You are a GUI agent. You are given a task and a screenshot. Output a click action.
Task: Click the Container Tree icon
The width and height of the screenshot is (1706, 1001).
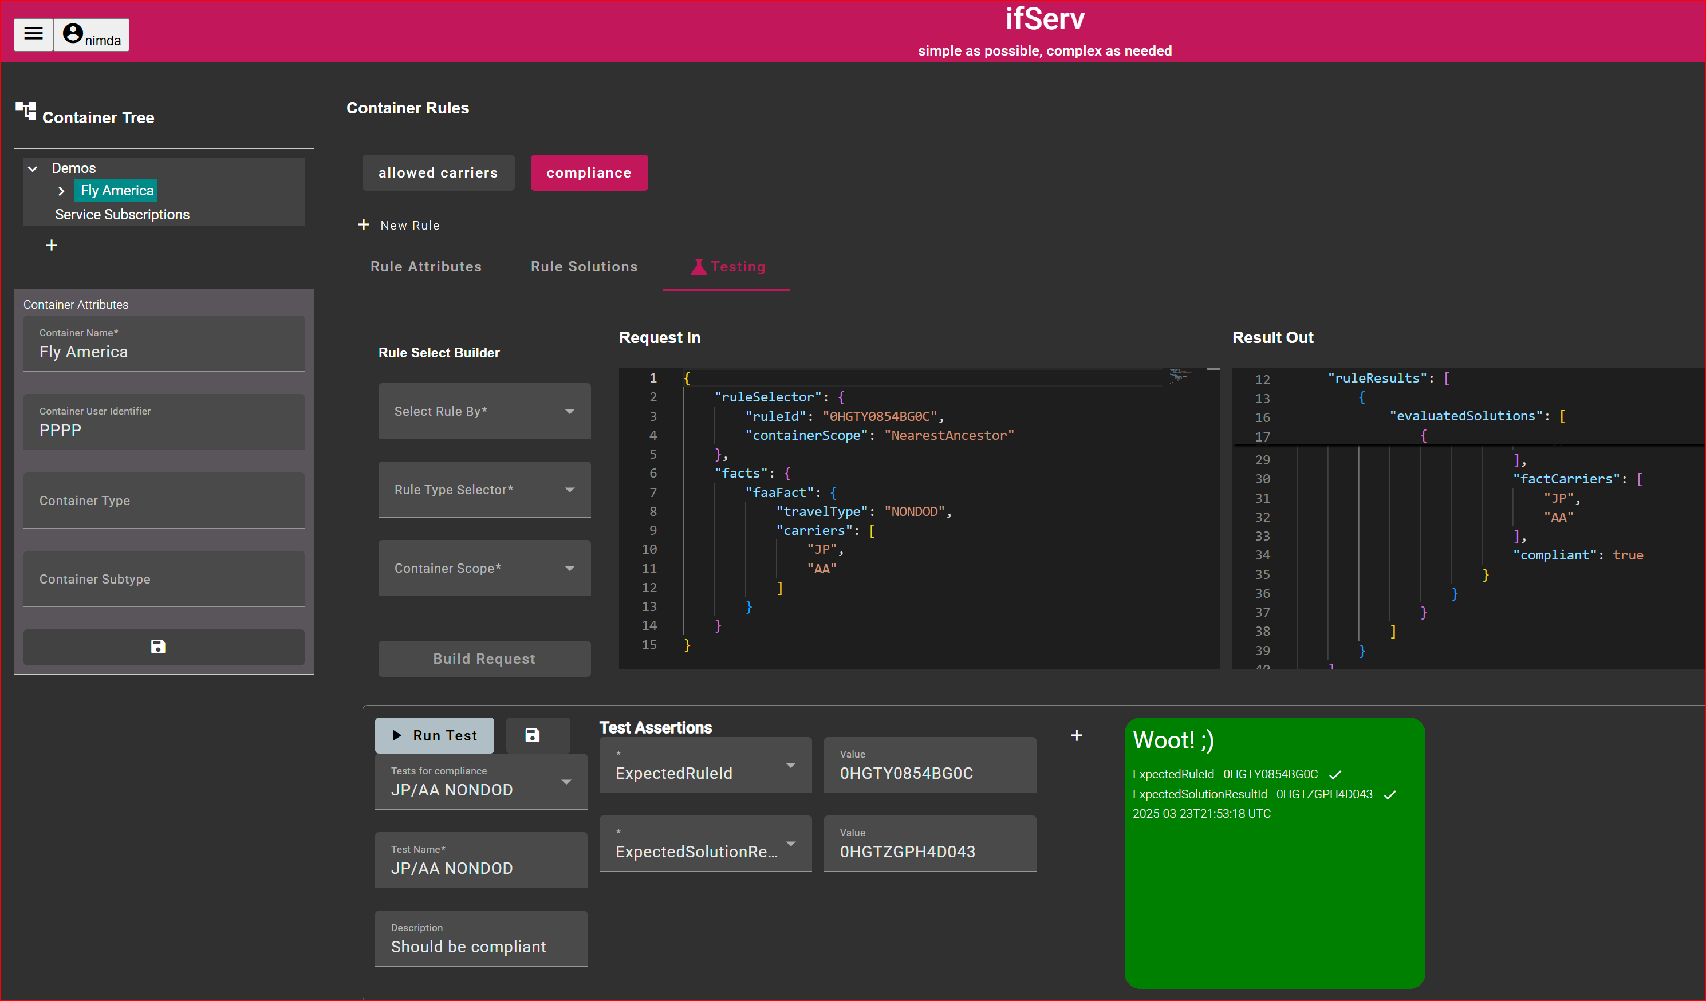click(x=26, y=112)
